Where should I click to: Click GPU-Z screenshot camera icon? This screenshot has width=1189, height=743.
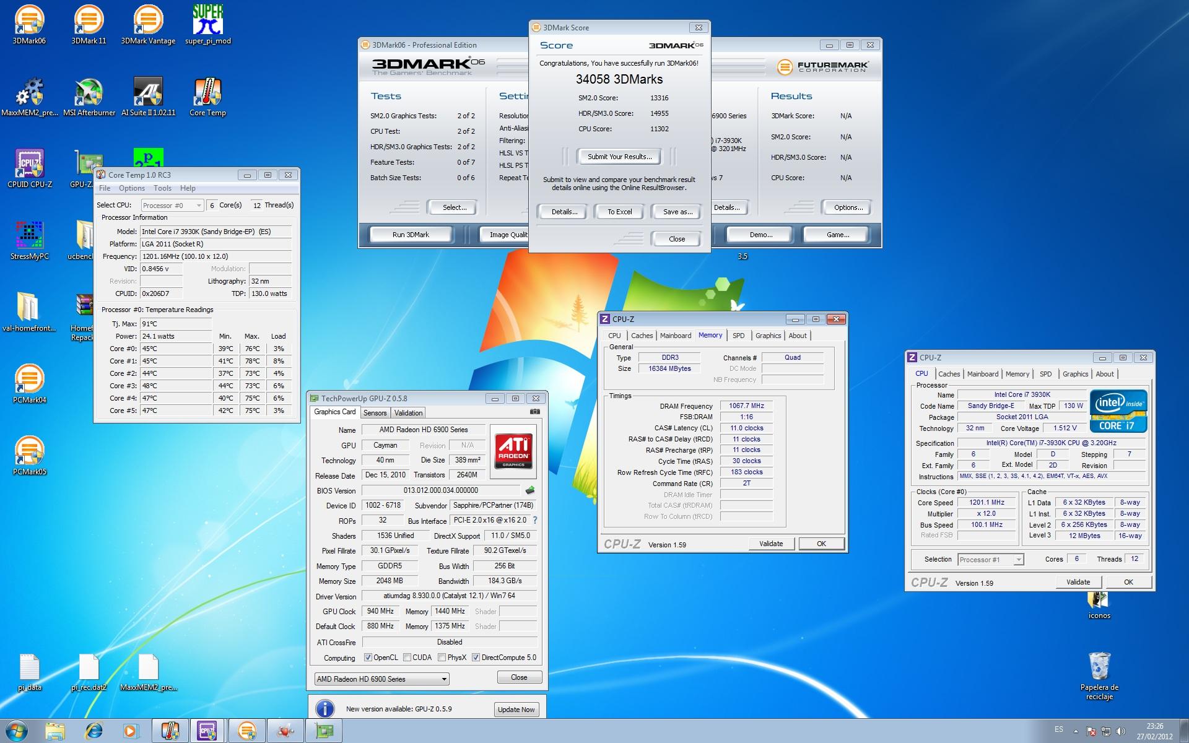pos(535,412)
